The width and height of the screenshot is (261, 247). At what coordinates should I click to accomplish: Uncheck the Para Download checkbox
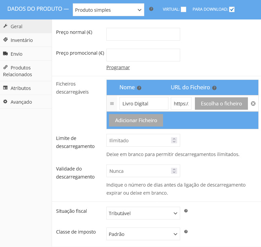pos(232,9)
